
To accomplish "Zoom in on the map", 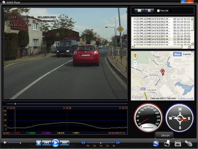I will [x=135, y=62].
